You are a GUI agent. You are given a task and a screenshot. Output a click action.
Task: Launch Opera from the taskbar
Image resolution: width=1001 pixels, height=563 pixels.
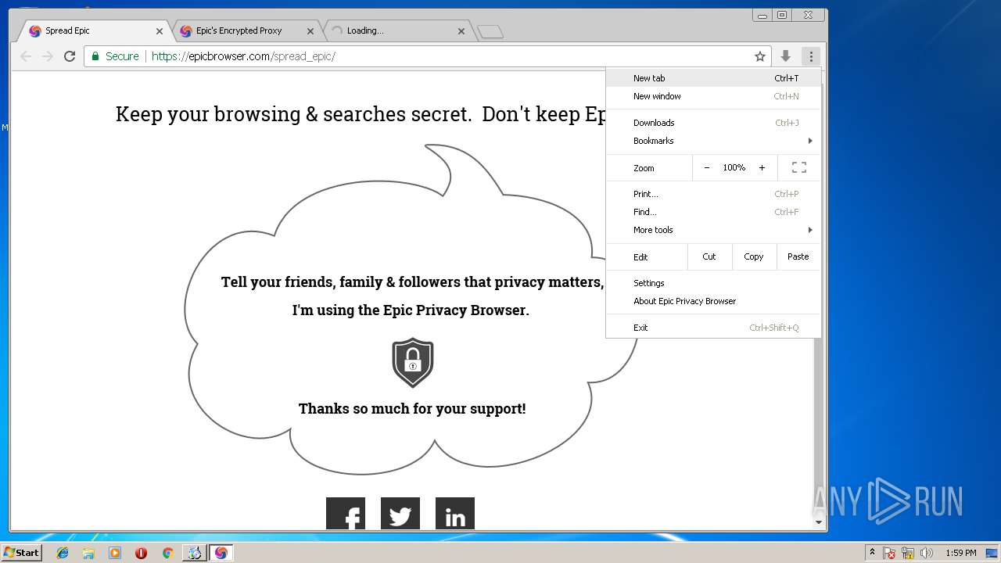pyautogui.click(x=141, y=553)
